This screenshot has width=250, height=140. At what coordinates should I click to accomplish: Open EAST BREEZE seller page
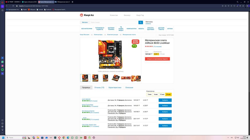(x=86, y=99)
